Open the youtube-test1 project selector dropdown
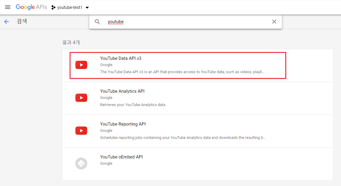Viewport: 341px width, 186px height. click(70, 7)
